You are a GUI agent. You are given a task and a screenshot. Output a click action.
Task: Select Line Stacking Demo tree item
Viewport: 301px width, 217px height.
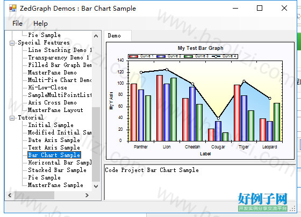point(60,50)
